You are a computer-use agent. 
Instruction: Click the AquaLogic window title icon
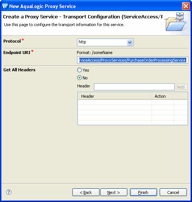click(x=5, y=6)
